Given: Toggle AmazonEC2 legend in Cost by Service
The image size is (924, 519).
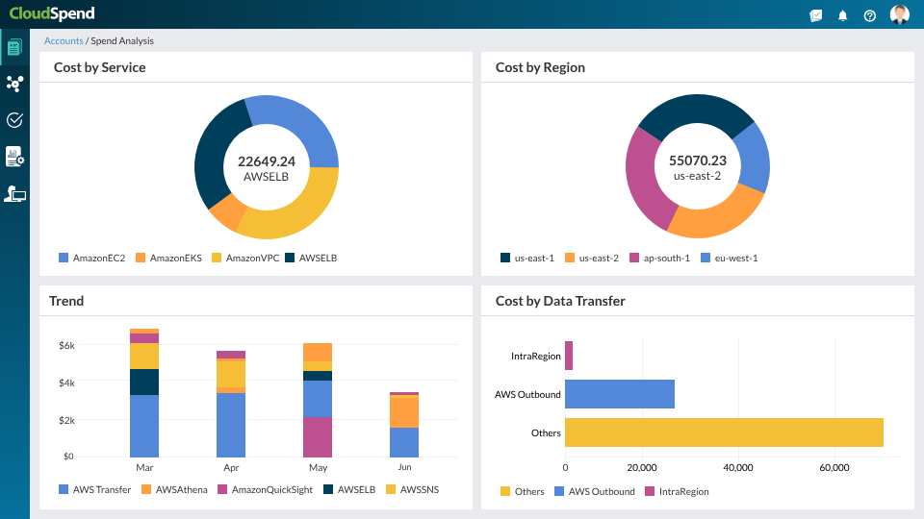Looking at the screenshot, I should [92, 258].
